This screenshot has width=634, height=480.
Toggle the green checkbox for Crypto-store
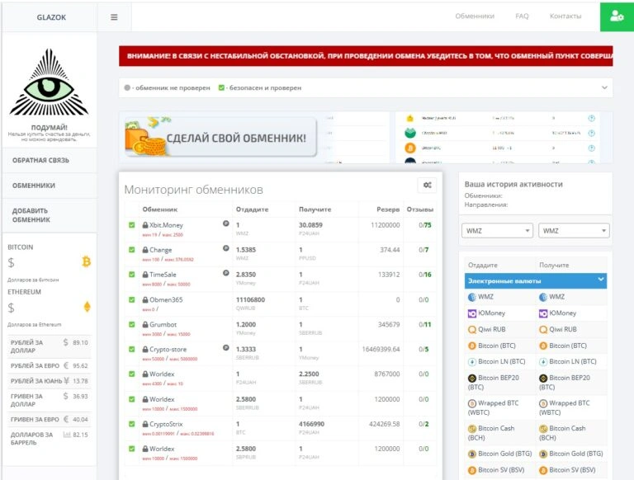point(131,349)
